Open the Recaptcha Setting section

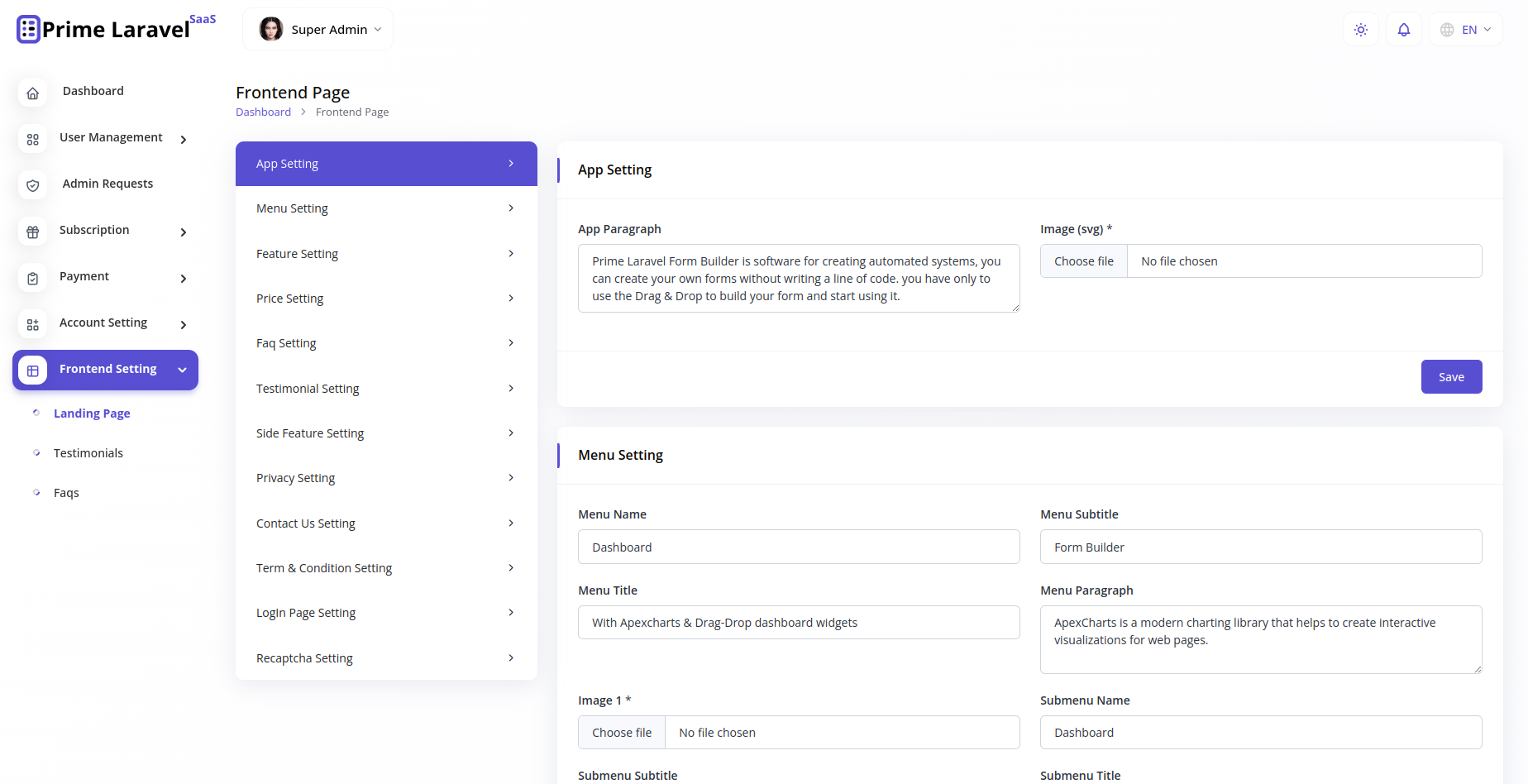coord(385,657)
